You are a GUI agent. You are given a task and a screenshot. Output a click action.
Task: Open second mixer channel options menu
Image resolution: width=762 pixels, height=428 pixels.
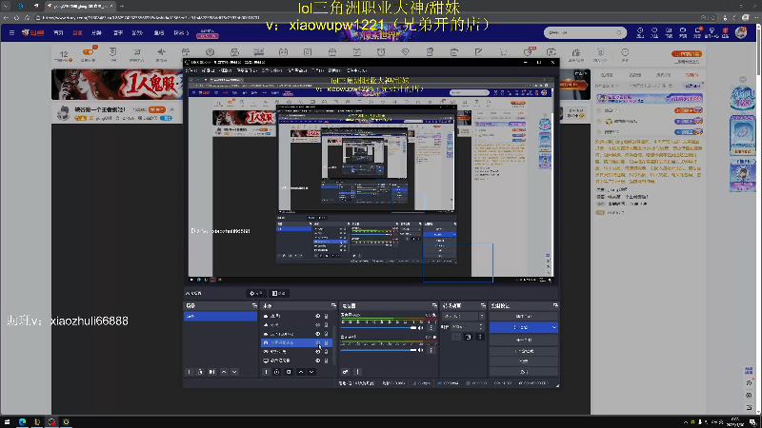tap(431, 350)
